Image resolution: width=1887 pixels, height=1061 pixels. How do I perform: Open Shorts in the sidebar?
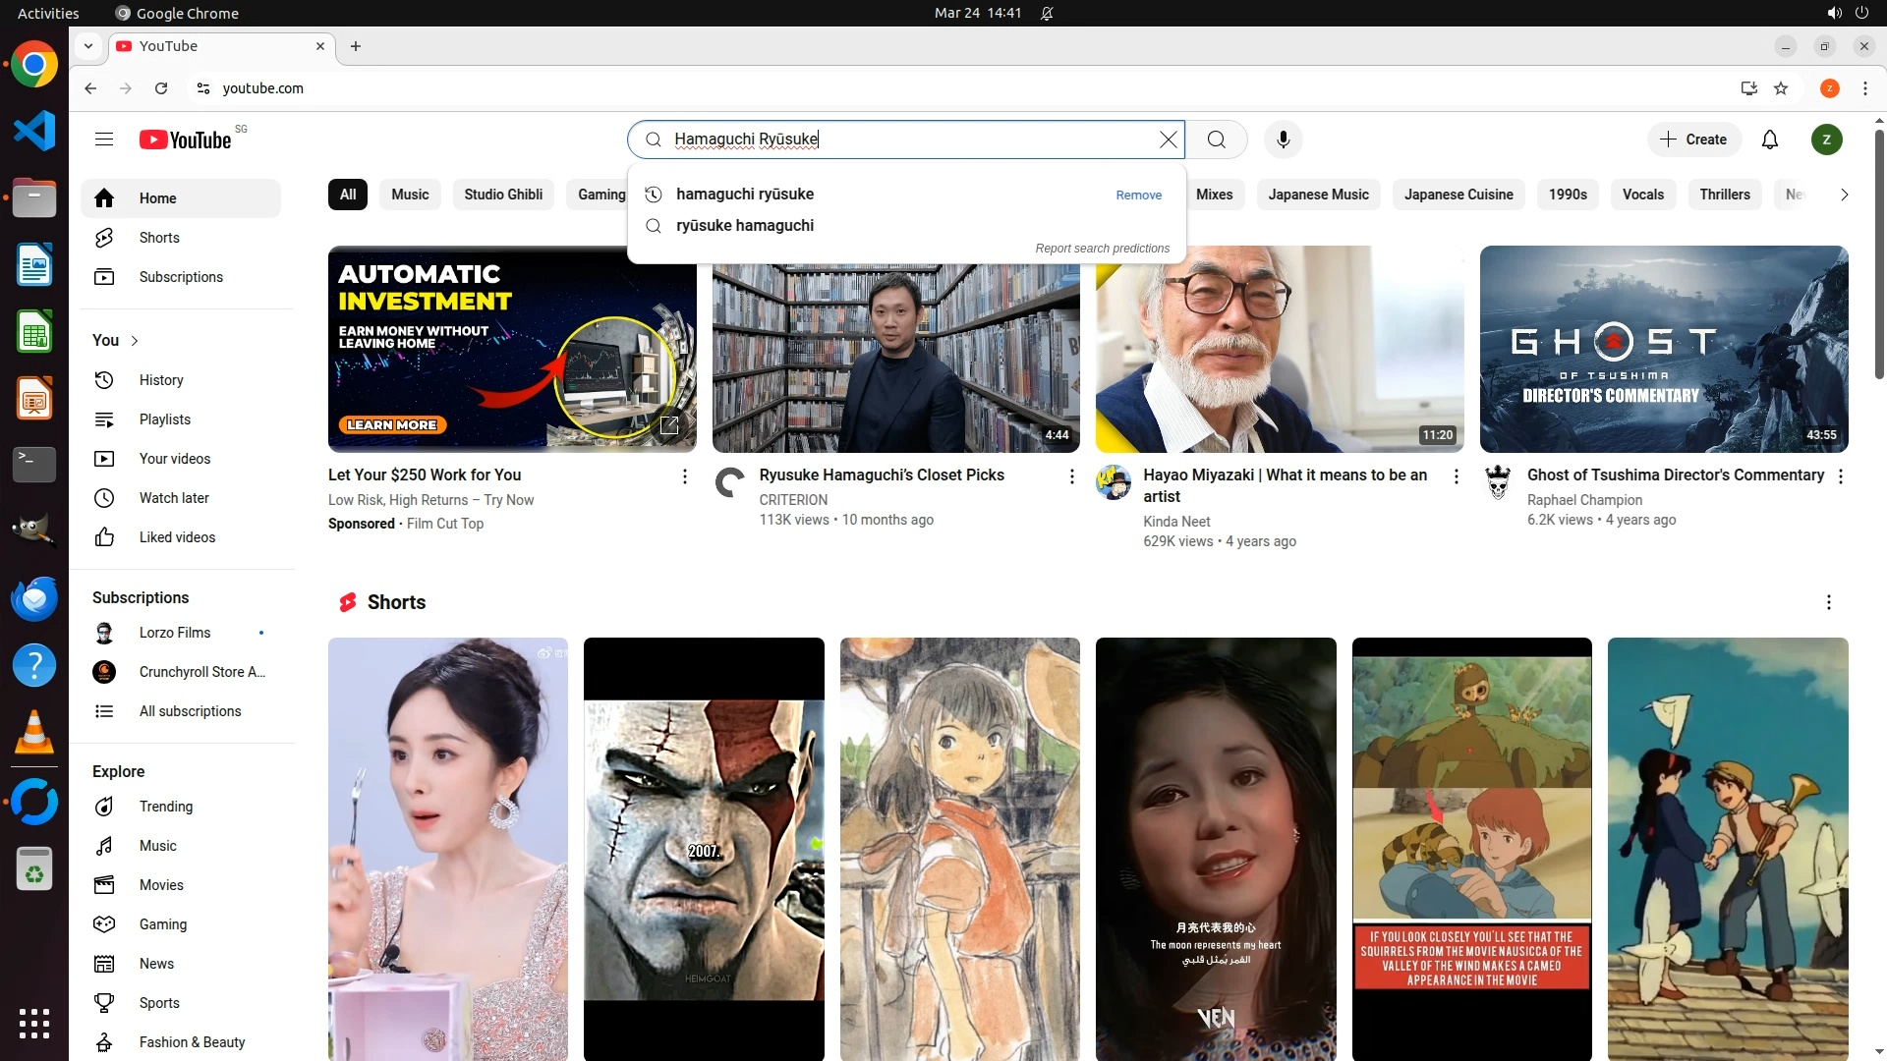pyautogui.click(x=158, y=238)
